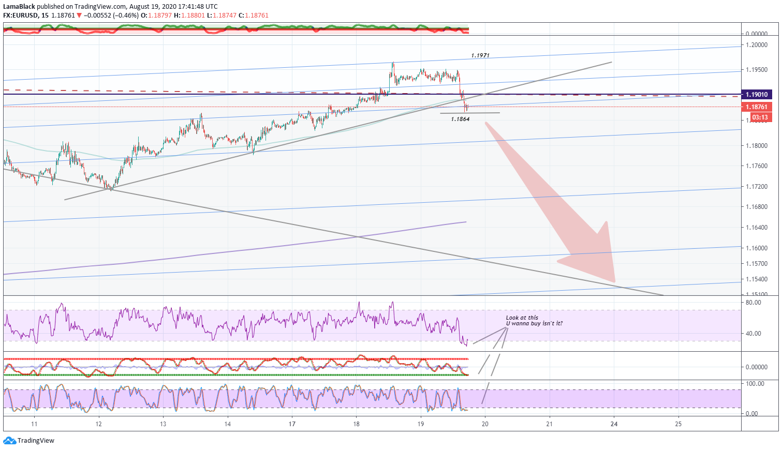Click the 1.17600 price axis label

pos(756,166)
